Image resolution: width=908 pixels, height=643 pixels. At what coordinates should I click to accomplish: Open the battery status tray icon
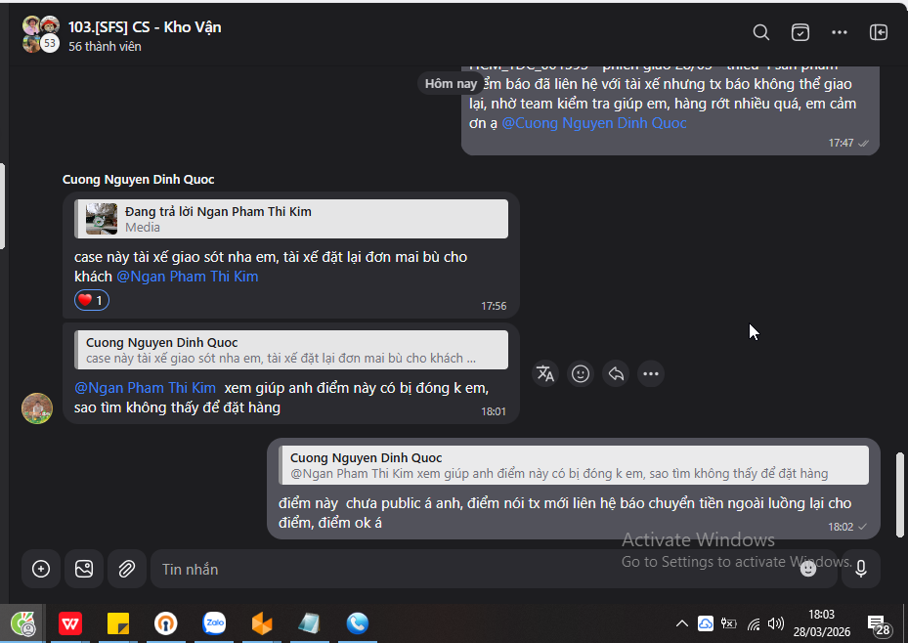(728, 623)
